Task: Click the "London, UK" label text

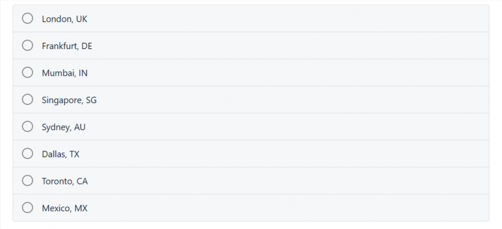Action: pos(64,19)
